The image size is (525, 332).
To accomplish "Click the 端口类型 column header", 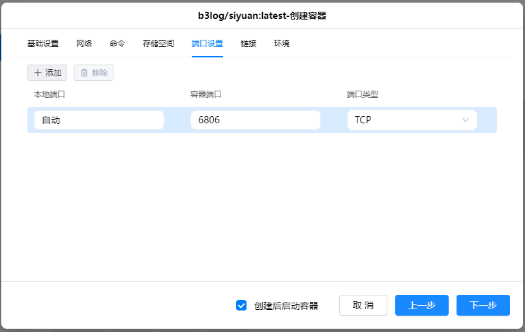I will click(x=363, y=94).
